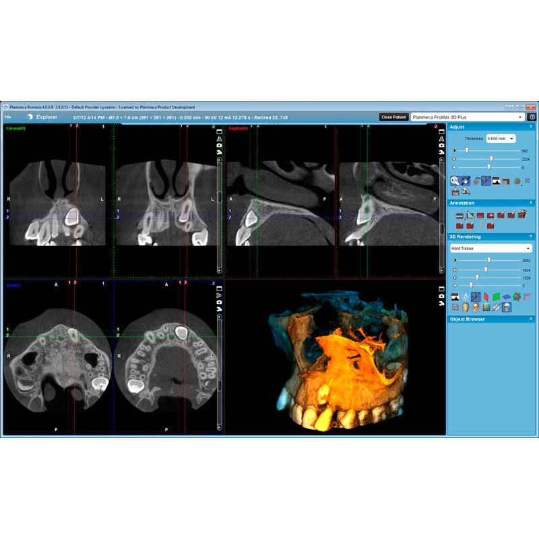Click the Close Patient button

tap(393, 117)
